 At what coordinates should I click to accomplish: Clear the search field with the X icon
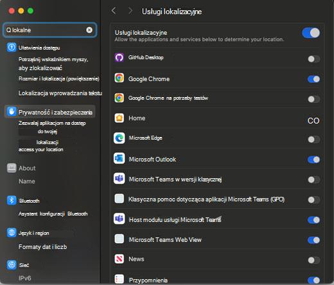(x=89, y=30)
